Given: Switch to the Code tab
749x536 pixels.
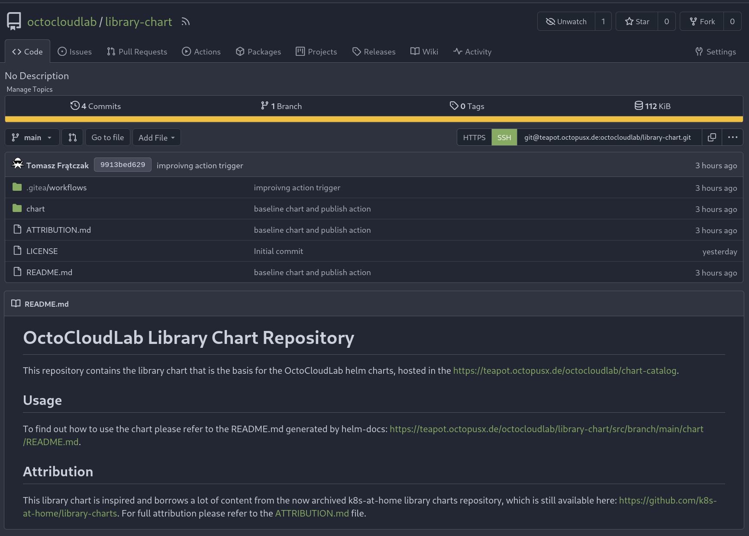Looking at the screenshot, I should coord(27,51).
